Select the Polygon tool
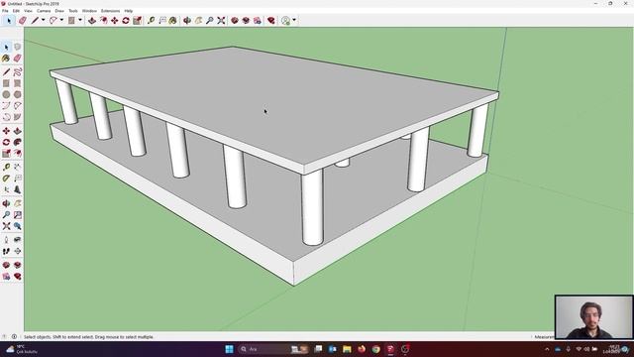This screenshot has height=357, width=634. [x=18, y=95]
